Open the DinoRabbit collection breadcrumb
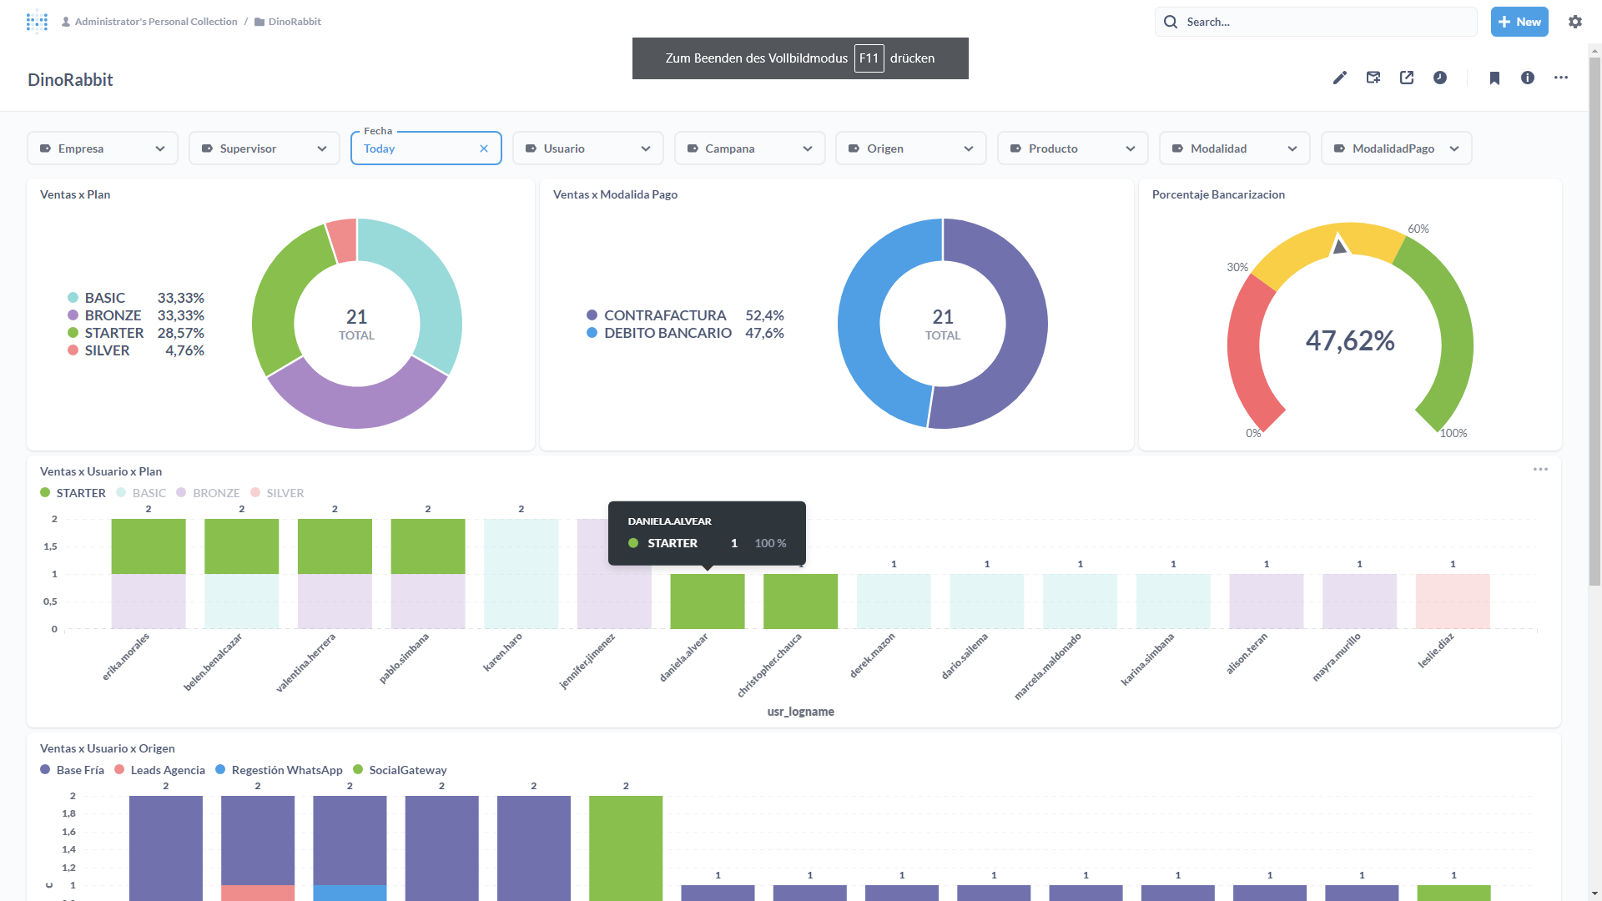1602x901 pixels. 294,22
